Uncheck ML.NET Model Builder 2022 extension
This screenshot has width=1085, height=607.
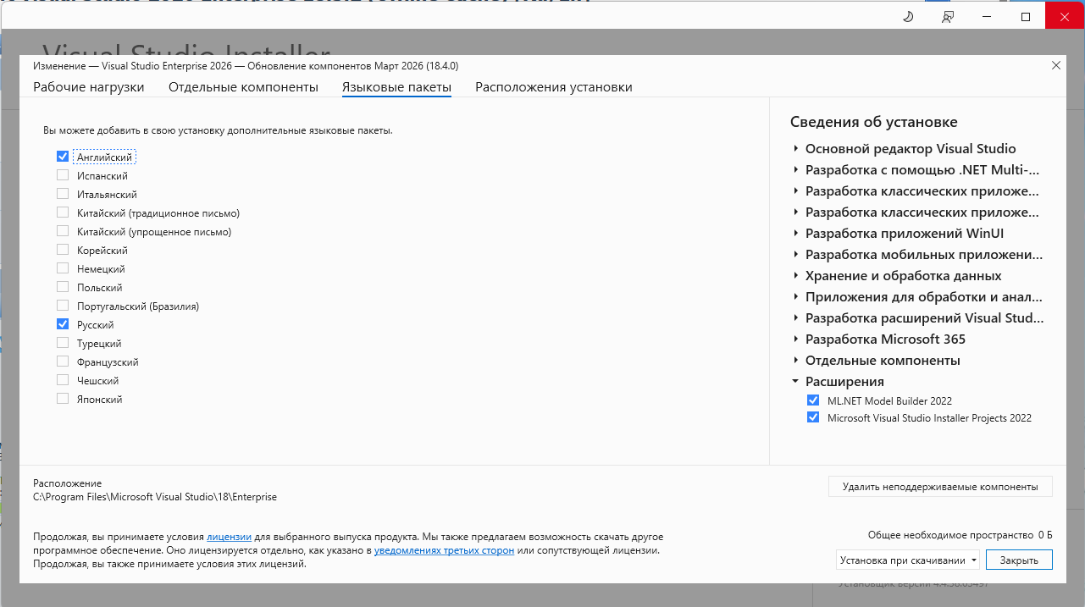(813, 400)
